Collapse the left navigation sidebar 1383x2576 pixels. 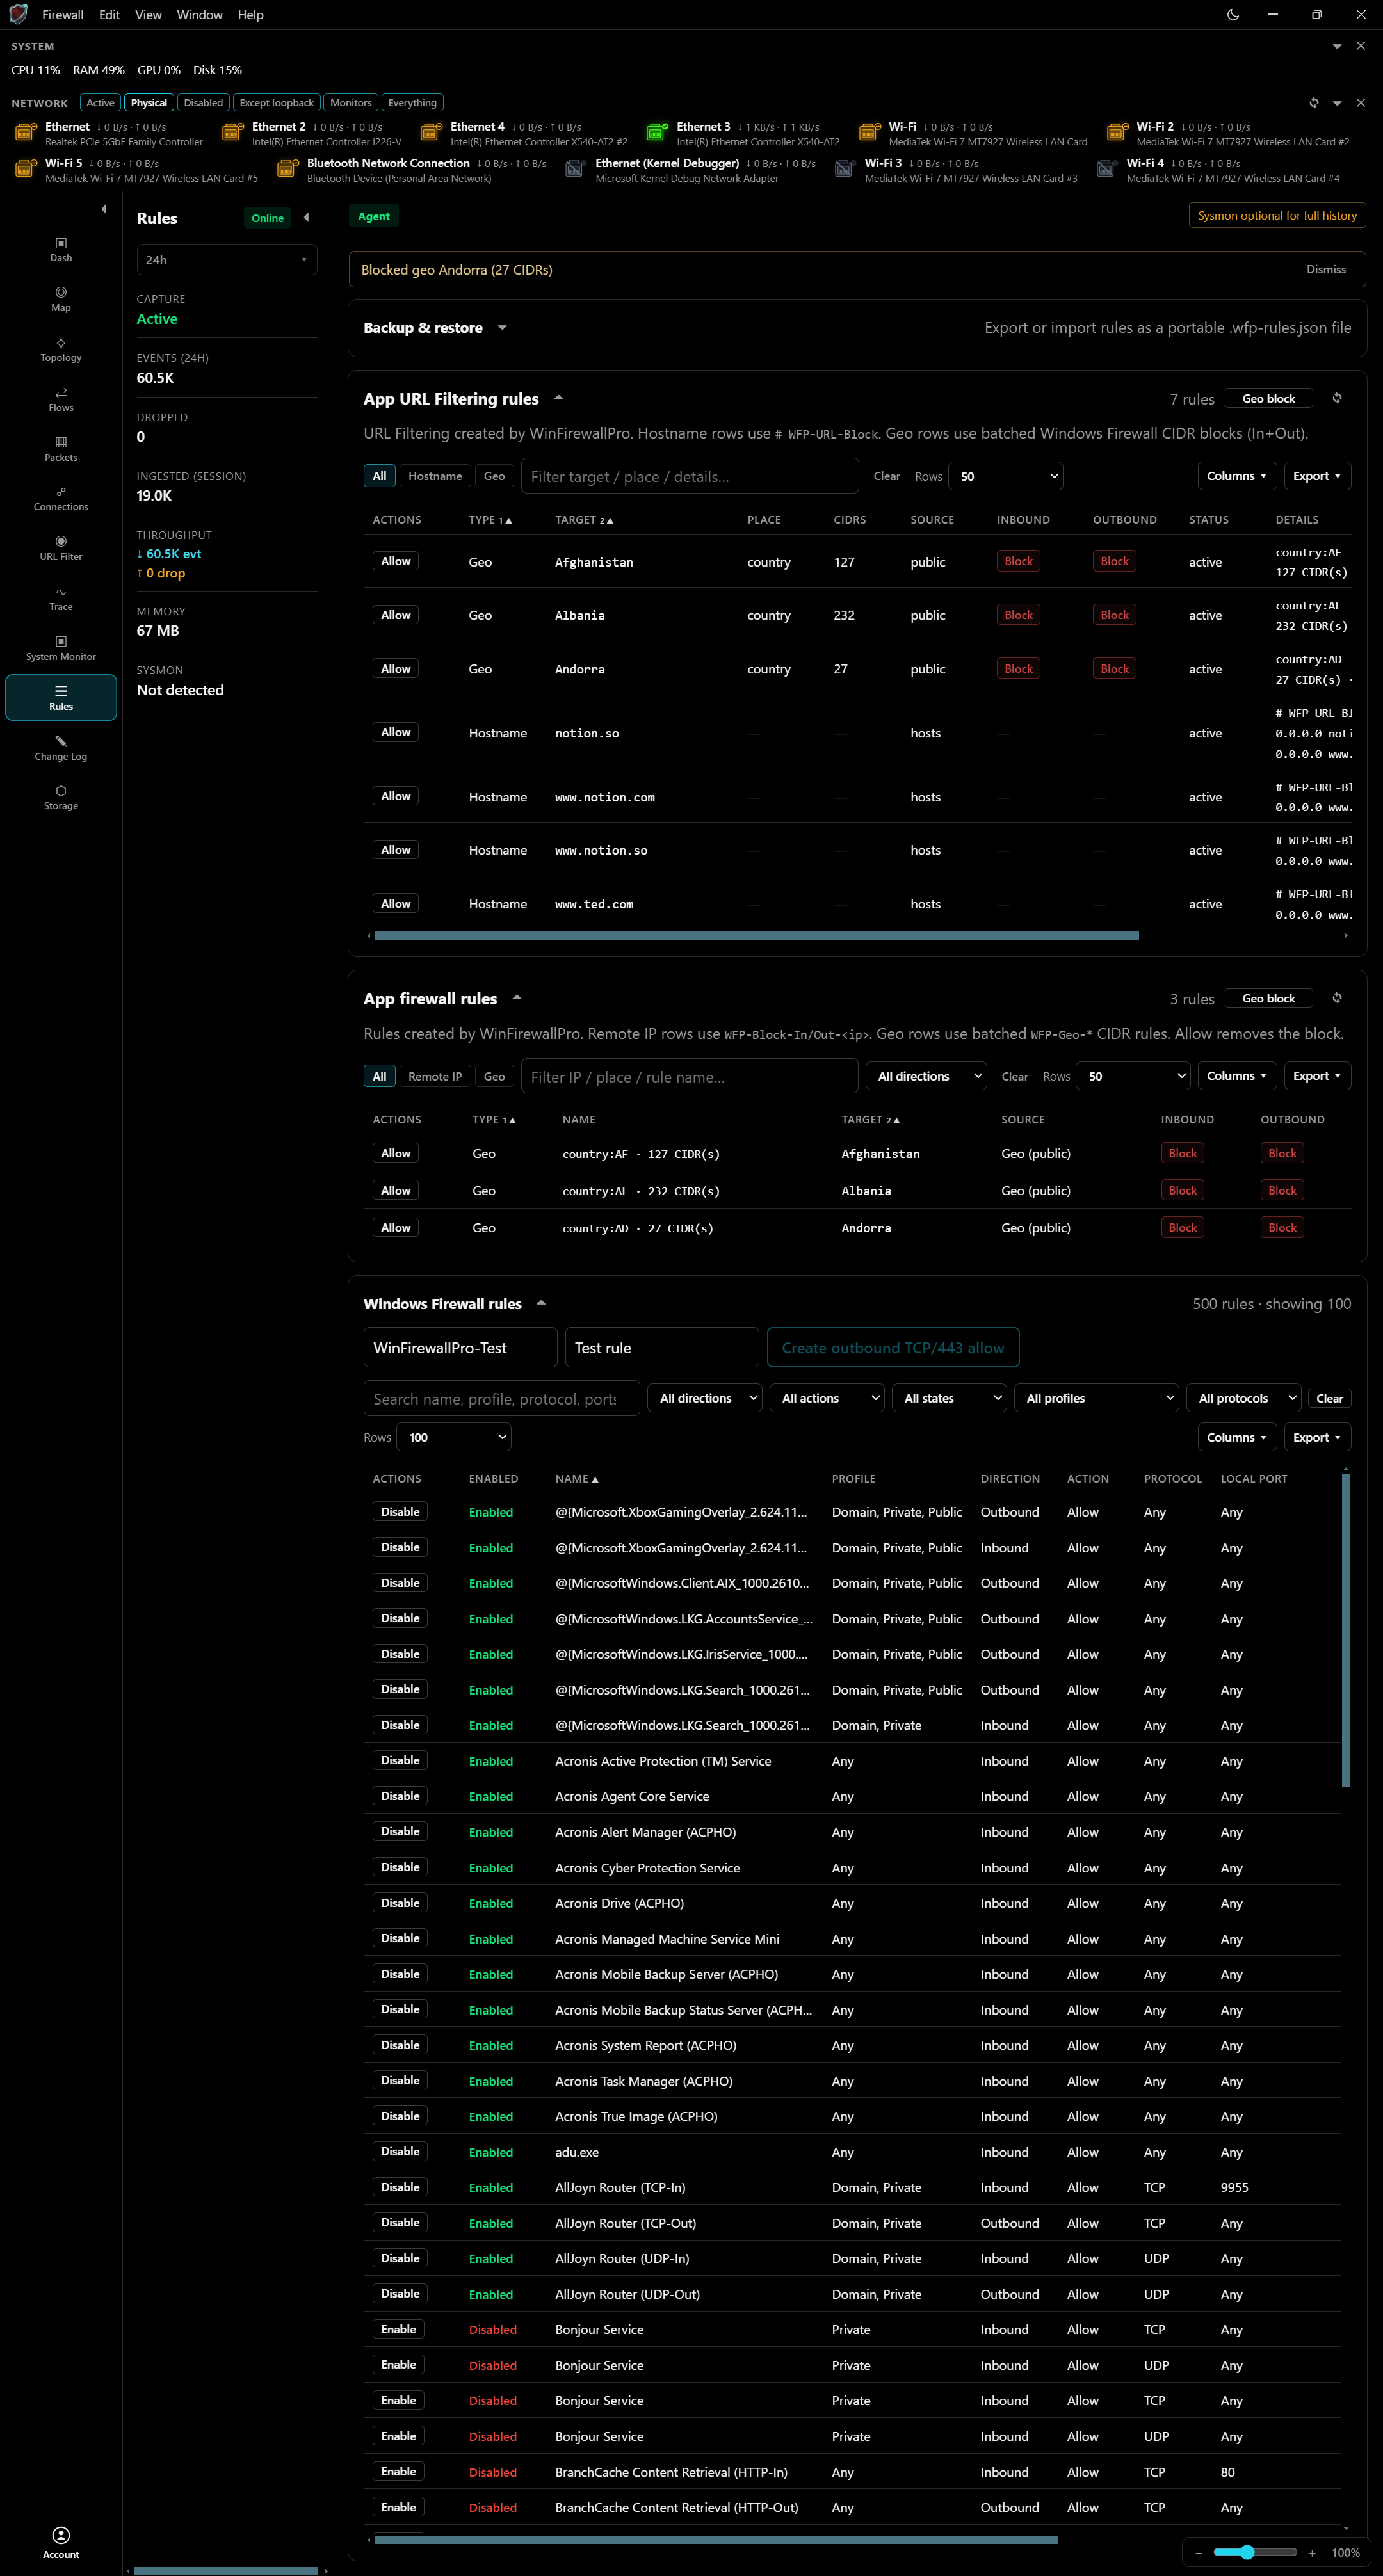pyautogui.click(x=104, y=209)
